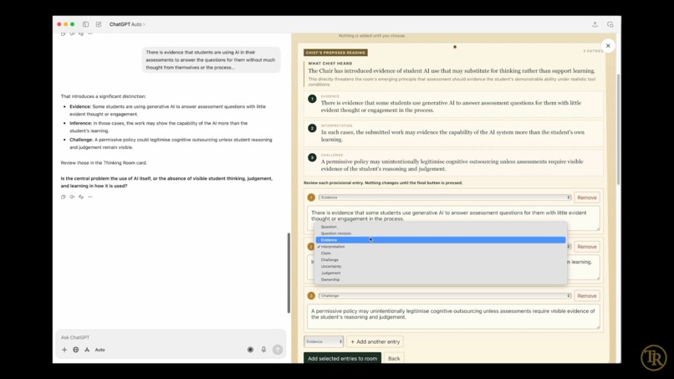674x379 pixels.
Task: Click the plus attach icon in composer
Action: coord(64,350)
